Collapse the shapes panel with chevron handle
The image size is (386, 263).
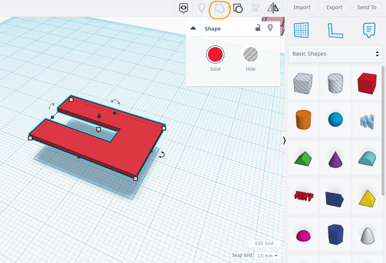[284, 141]
